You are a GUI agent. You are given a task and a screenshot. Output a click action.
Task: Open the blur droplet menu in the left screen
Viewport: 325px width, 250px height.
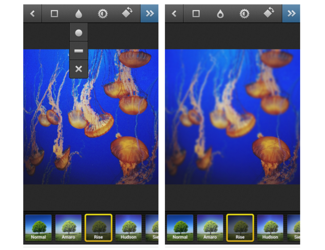[x=79, y=14]
